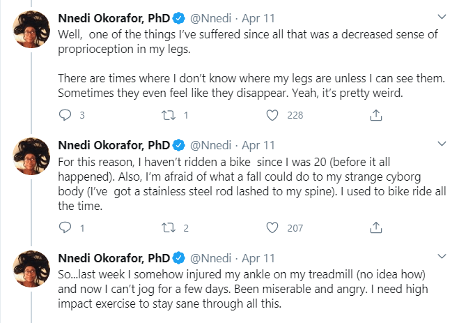Click Apr 11 date on the first tweet
The height and width of the screenshot is (323, 459).
coord(258,18)
